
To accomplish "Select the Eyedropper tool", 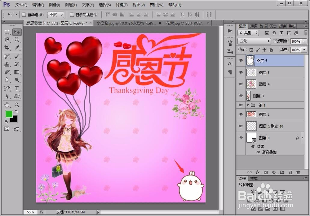I will [17, 48].
